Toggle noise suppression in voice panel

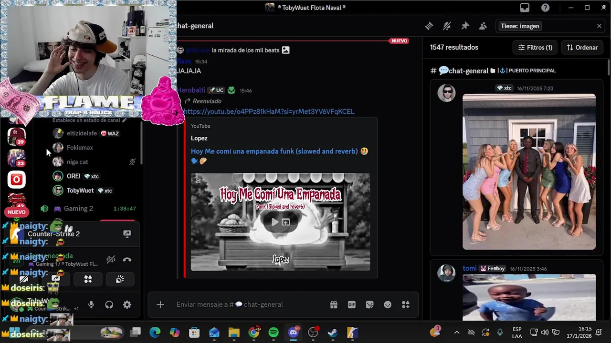[x=111, y=260]
